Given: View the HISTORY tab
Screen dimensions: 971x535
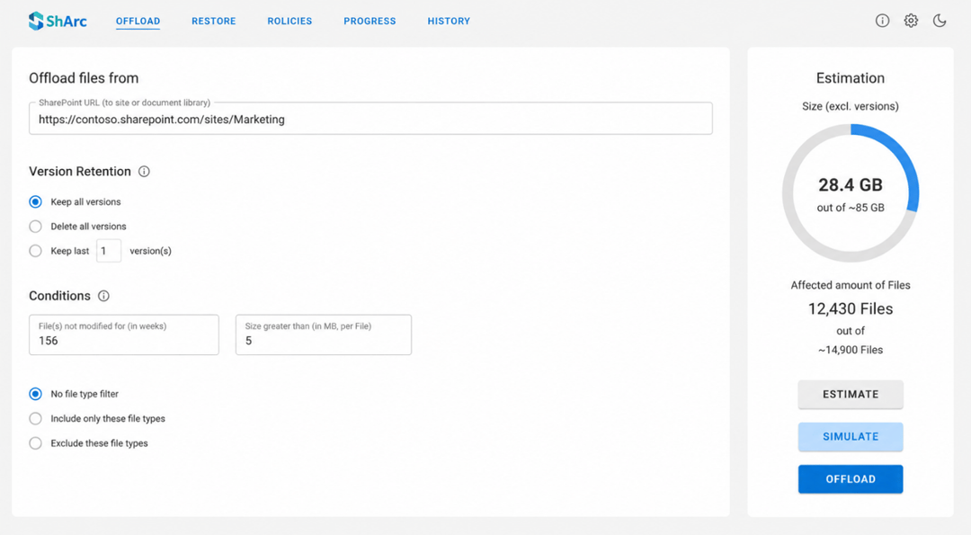Looking at the screenshot, I should (x=449, y=21).
